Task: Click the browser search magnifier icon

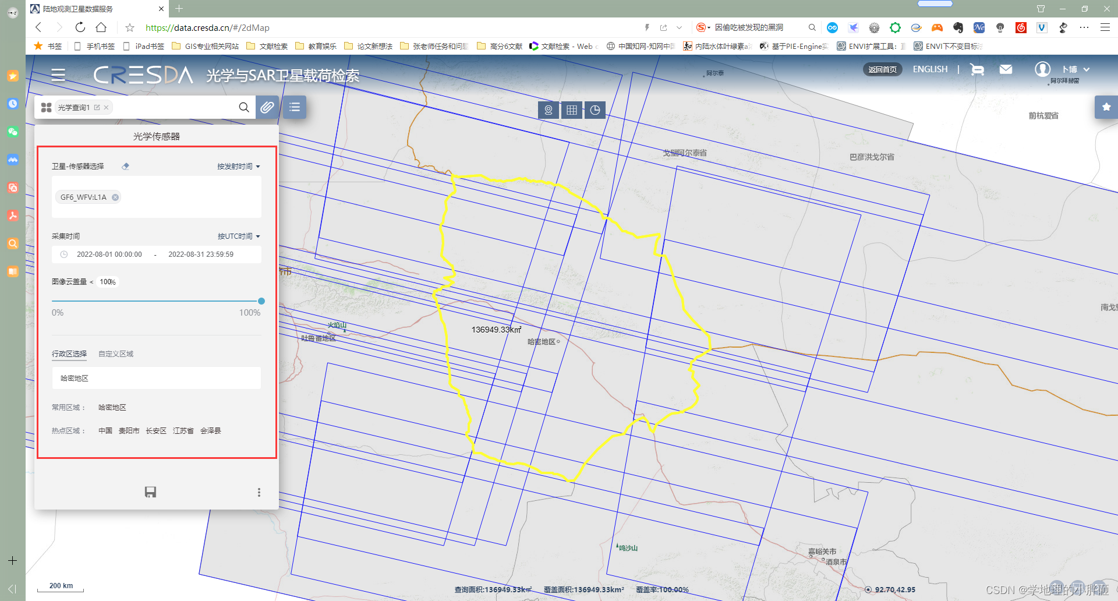Action: coord(812,27)
